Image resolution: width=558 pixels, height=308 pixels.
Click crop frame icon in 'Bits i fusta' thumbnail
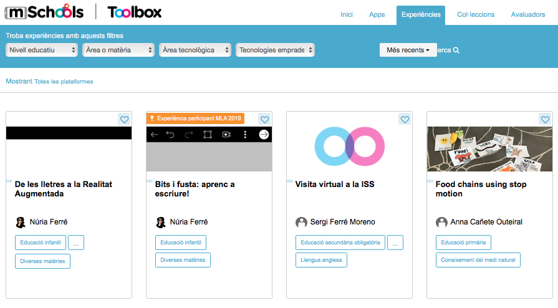coord(208,135)
